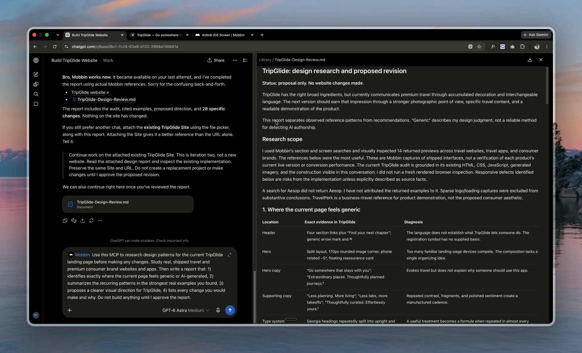Click the Work project label

pyautogui.click(x=108, y=60)
